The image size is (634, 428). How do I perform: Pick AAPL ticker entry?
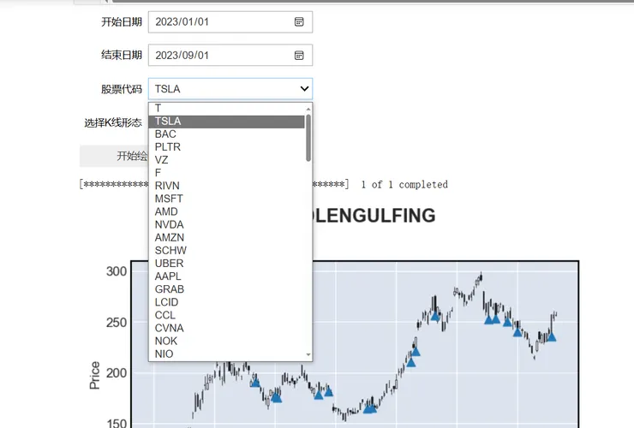(x=226, y=276)
